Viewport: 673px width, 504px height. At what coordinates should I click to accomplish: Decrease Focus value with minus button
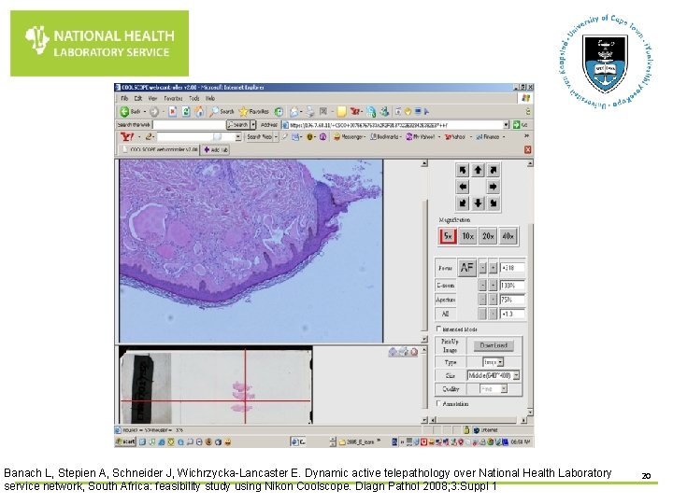pyautogui.click(x=483, y=268)
